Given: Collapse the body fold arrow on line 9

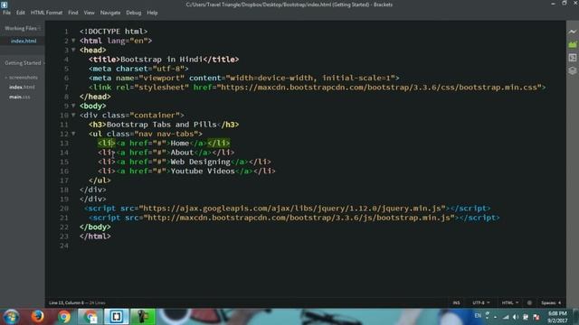Looking at the screenshot, I should (x=73, y=106).
